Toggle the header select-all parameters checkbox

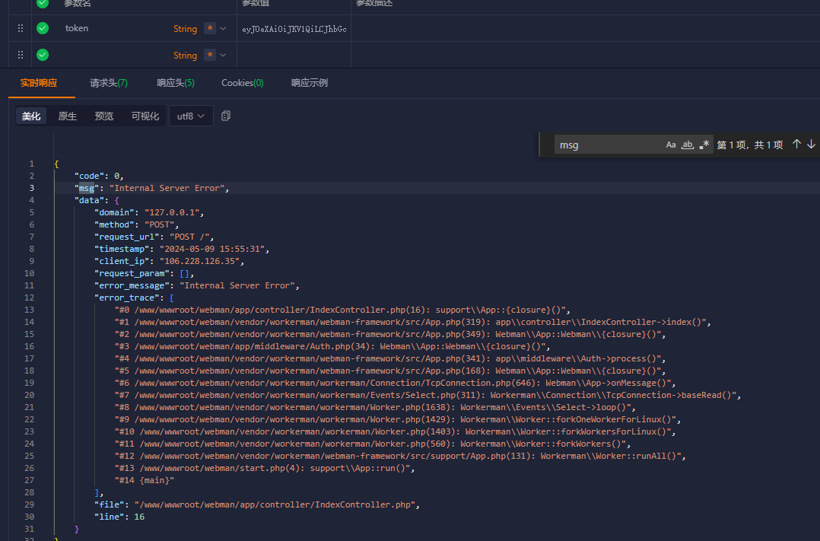43,3
